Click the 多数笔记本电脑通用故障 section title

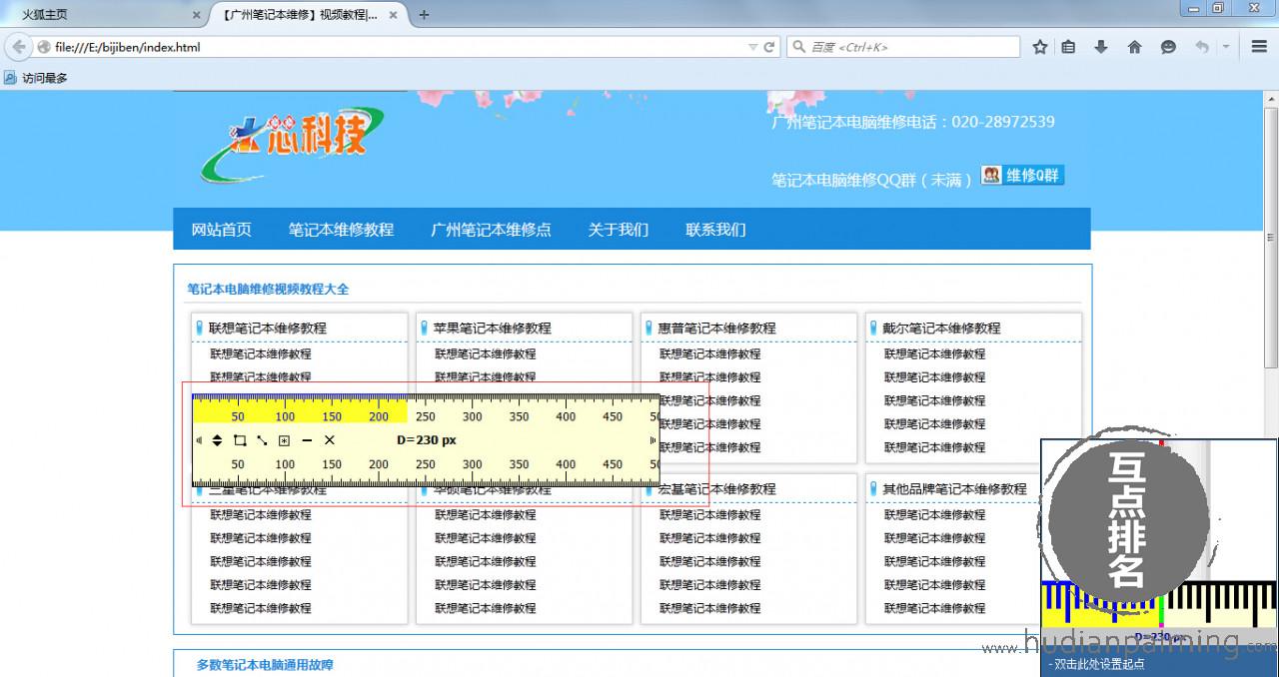click(x=265, y=665)
